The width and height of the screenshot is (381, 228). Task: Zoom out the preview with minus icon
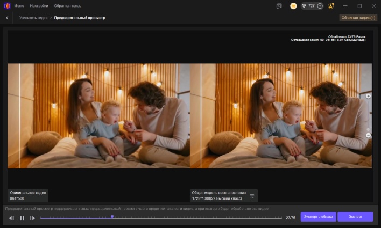pyautogui.click(x=368, y=135)
